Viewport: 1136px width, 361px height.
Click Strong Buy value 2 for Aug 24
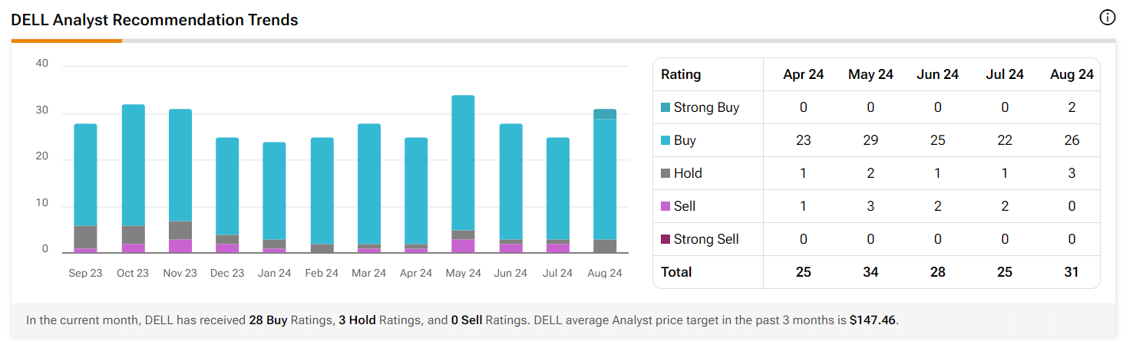[1072, 107]
